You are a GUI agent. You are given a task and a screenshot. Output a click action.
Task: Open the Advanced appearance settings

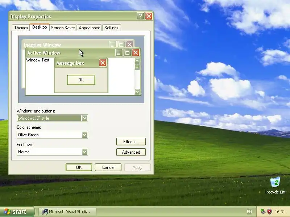[131, 152]
